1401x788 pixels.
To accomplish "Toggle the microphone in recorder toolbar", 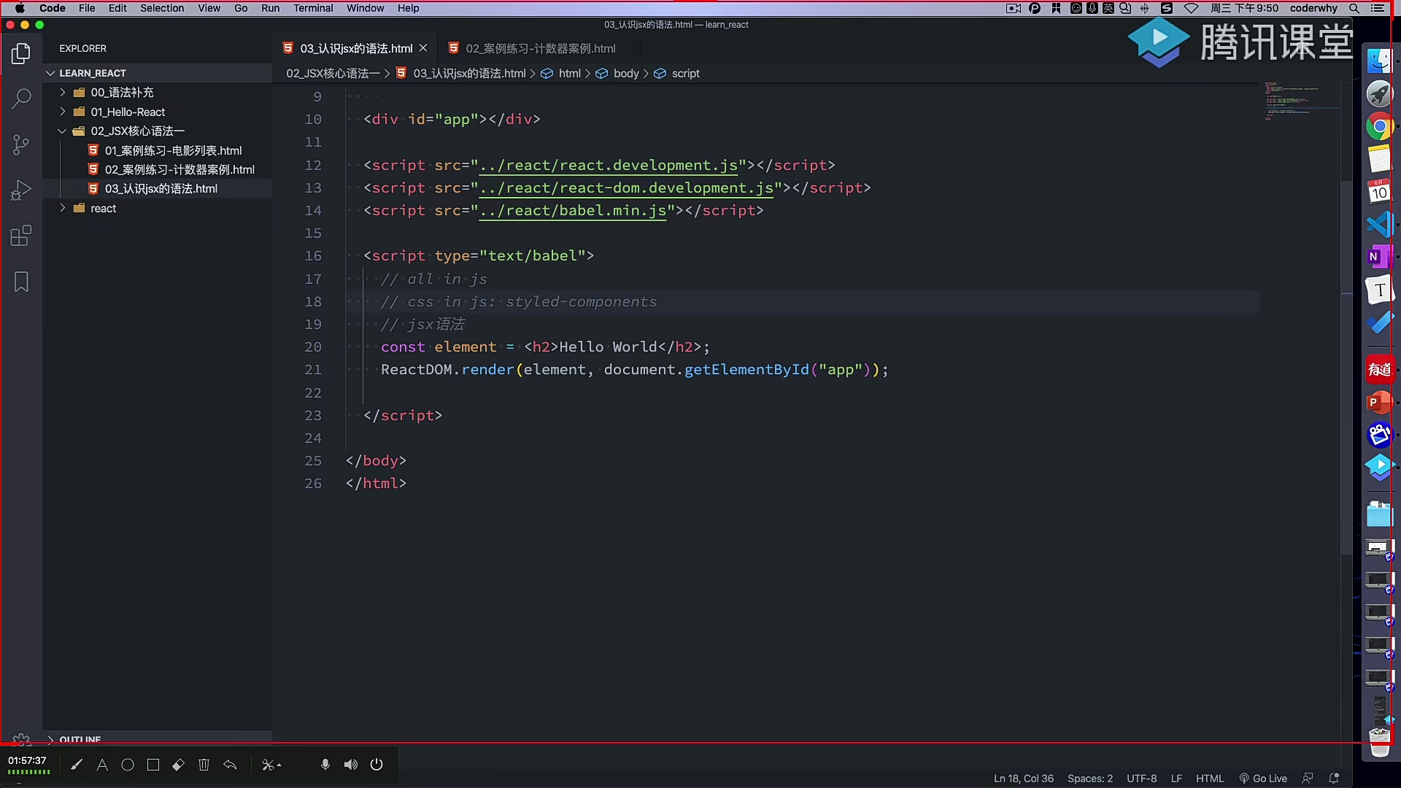I will click(x=325, y=765).
